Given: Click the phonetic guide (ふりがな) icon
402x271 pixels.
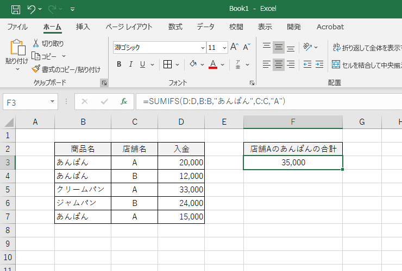Looking at the screenshot, I should [x=238, y=64].
